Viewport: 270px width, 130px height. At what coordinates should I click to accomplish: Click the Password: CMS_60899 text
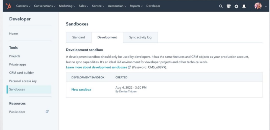(x=149, y=67)
